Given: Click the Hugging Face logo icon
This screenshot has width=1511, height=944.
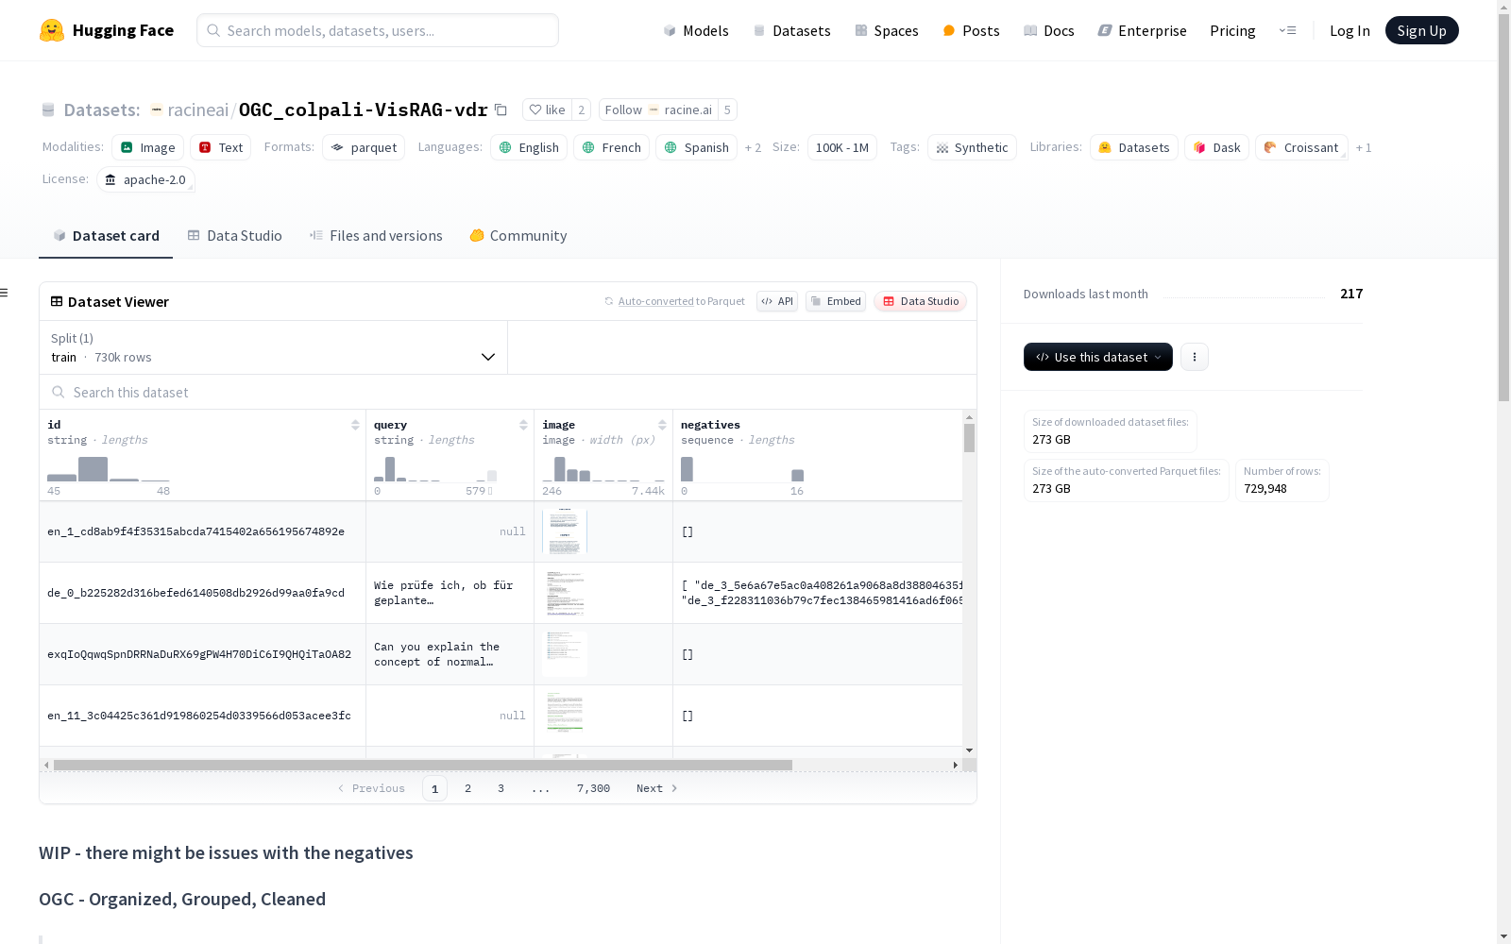Looking at the screenshot, I should [52, 30].
